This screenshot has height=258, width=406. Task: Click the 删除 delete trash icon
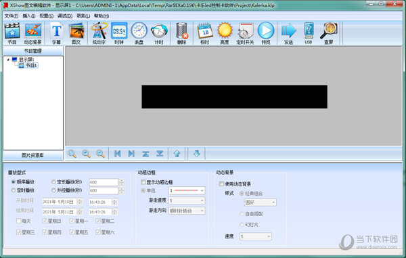point(182,33)
